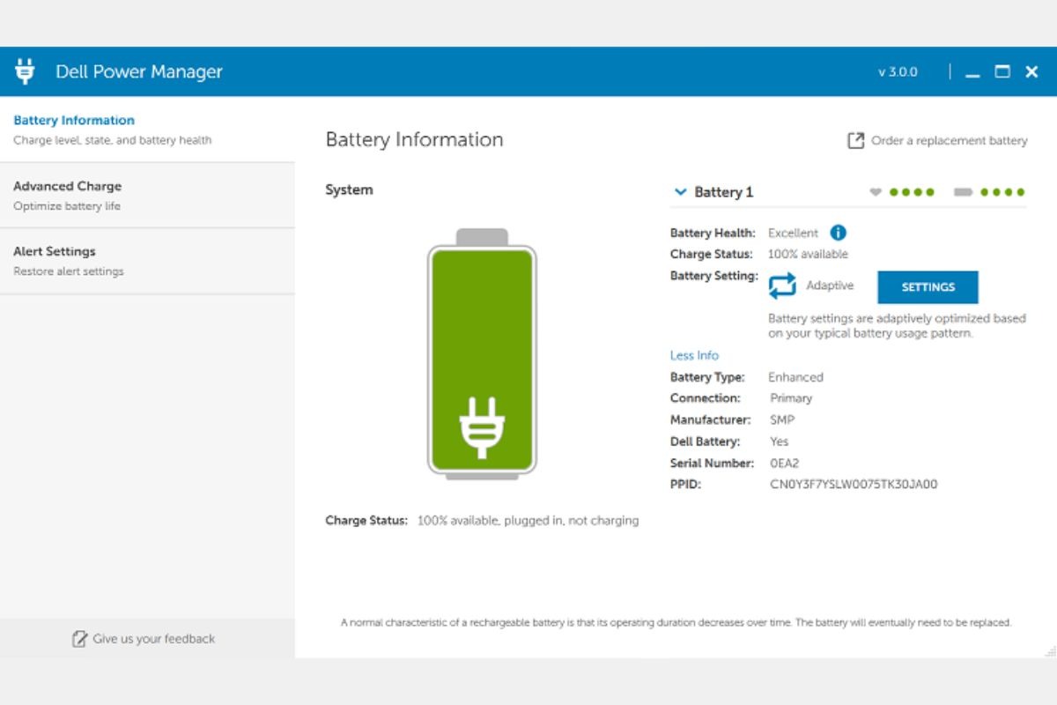Click the System label above battery

(x=349, y=189)
